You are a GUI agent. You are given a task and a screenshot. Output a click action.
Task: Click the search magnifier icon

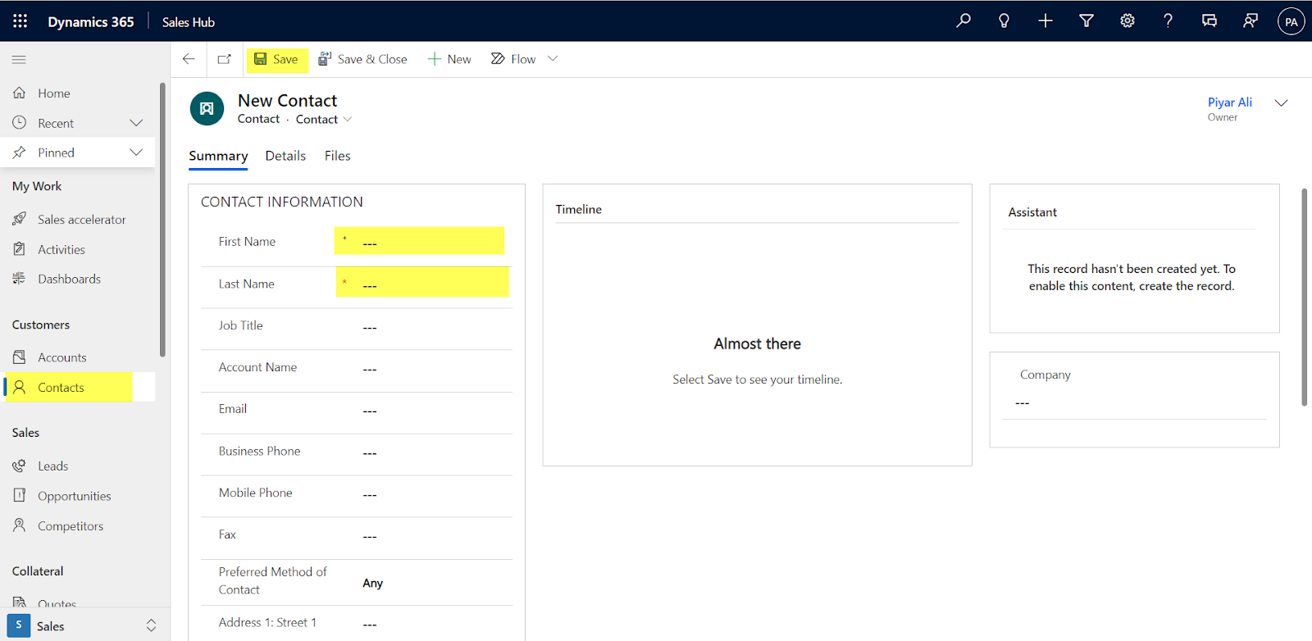point(963,20)
